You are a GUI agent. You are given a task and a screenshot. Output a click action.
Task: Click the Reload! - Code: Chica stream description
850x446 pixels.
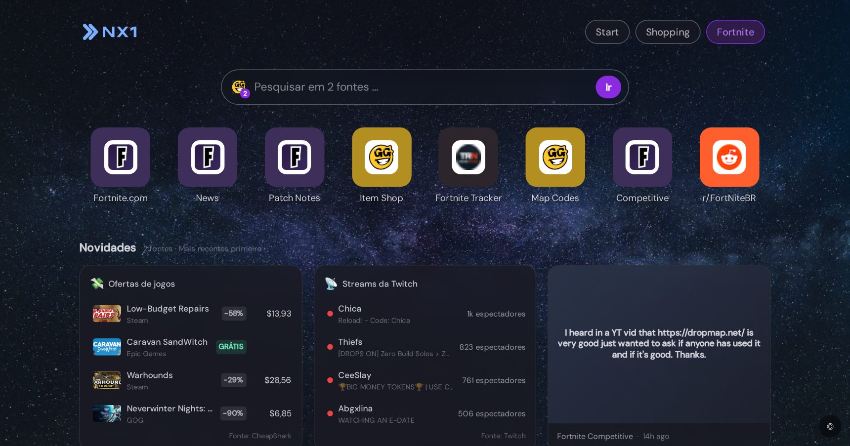tap(374, 321)
